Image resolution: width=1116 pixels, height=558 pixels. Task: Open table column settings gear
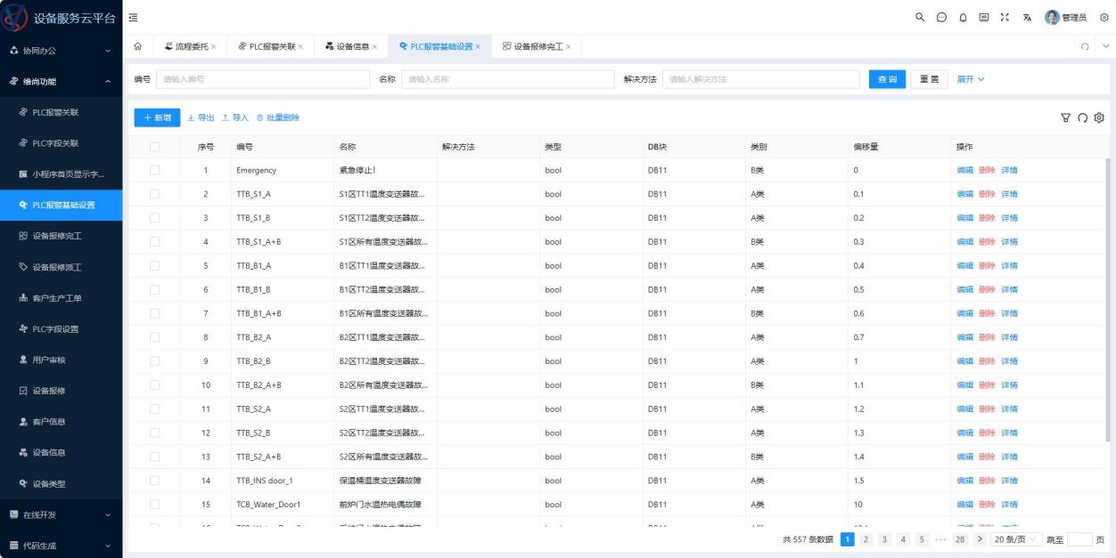coord(1100,117)
